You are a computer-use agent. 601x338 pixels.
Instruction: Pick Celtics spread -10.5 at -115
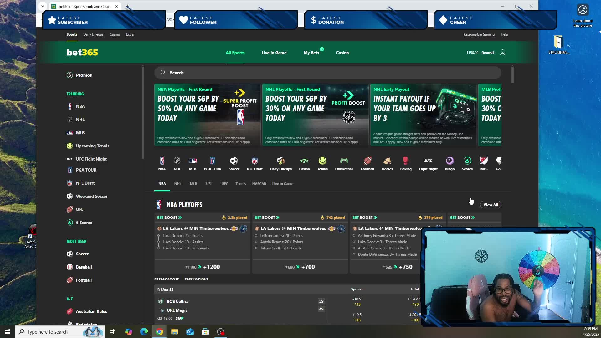tap(357, 302)
